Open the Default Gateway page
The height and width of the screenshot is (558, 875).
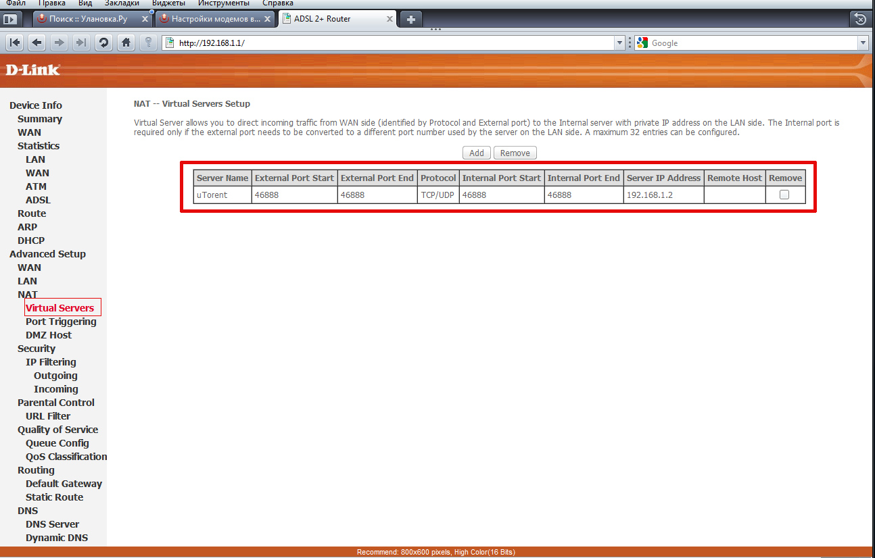pos(64,484)
